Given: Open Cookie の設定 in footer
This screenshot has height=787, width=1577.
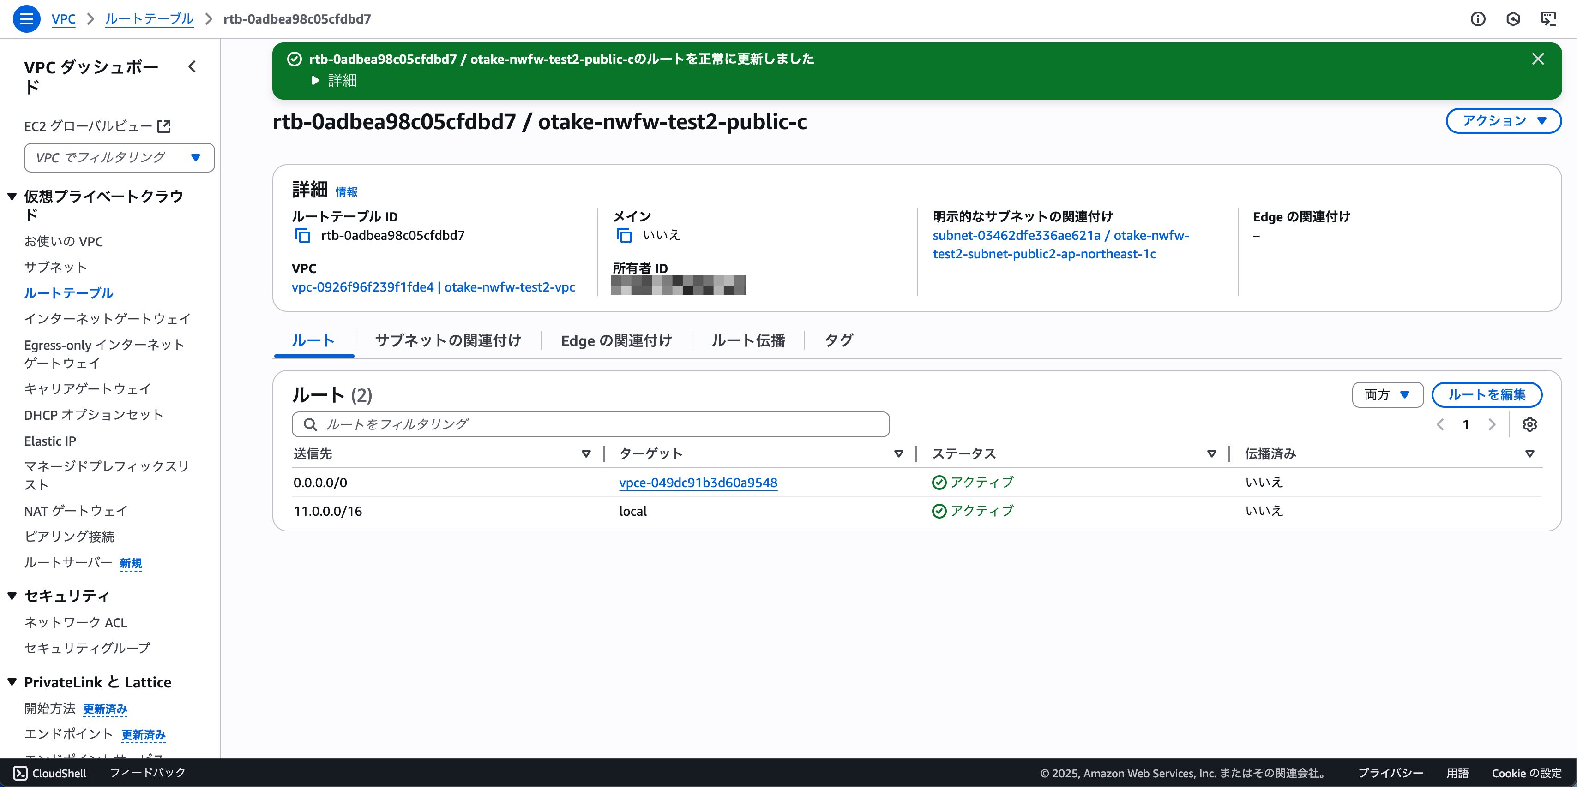Looking at the screenshot, I should (1527, 774).
